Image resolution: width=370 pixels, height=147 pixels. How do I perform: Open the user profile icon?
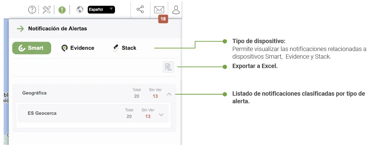pyautogui.click(x=176, y=10)
